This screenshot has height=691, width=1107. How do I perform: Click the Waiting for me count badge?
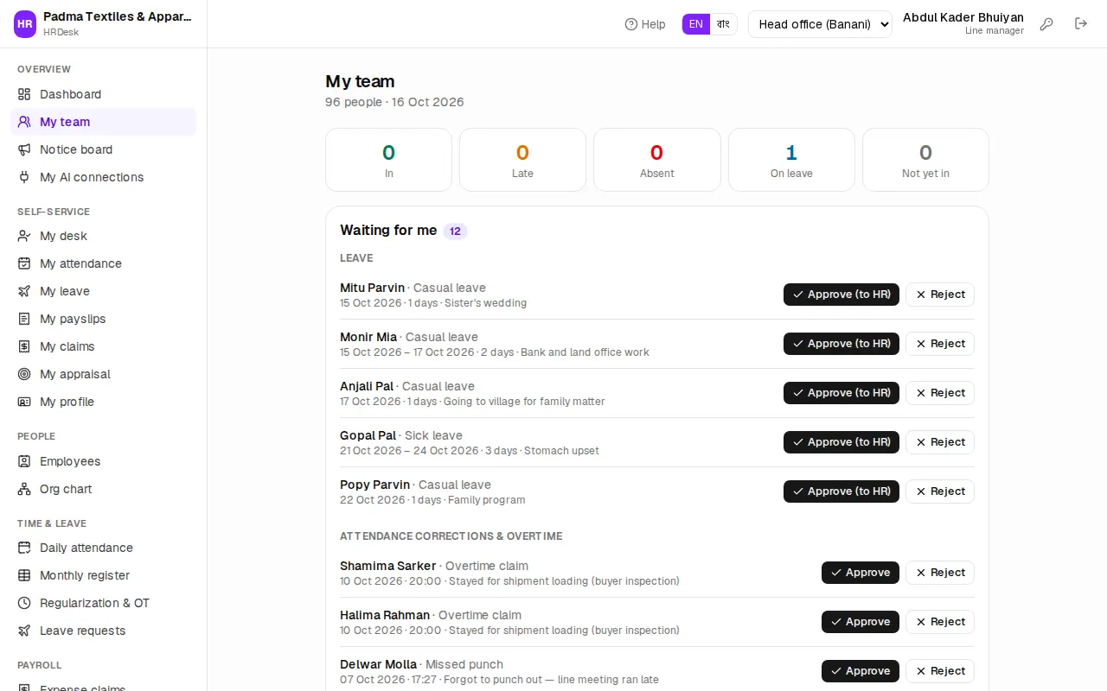click(x=455, y=231)
